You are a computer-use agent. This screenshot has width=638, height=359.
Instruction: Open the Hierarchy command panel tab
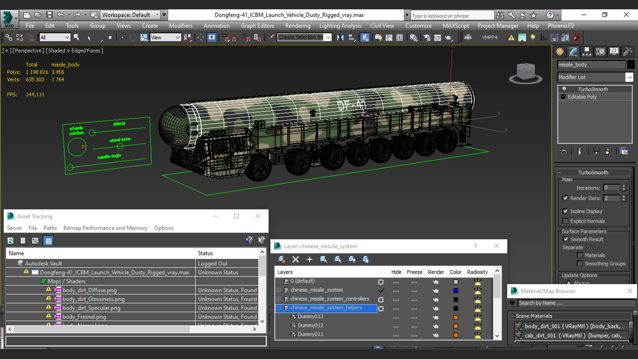587,52
